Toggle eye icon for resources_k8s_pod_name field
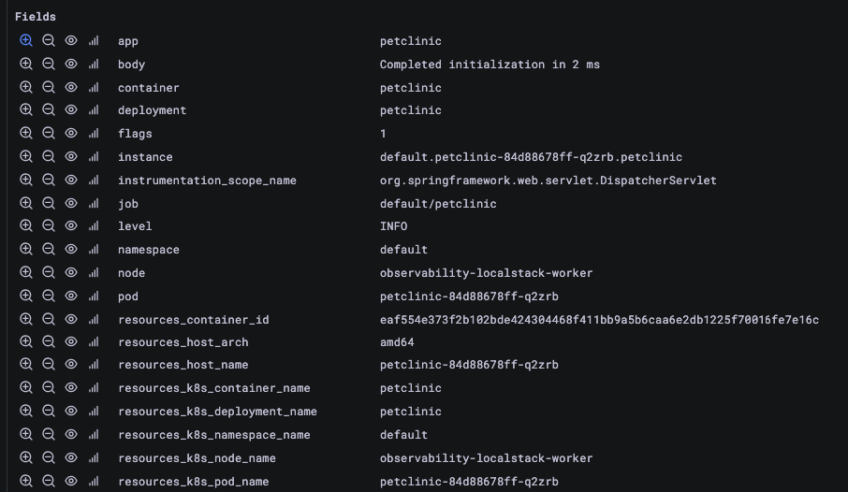Screen dimensions: 848x492 pos(71,482)
